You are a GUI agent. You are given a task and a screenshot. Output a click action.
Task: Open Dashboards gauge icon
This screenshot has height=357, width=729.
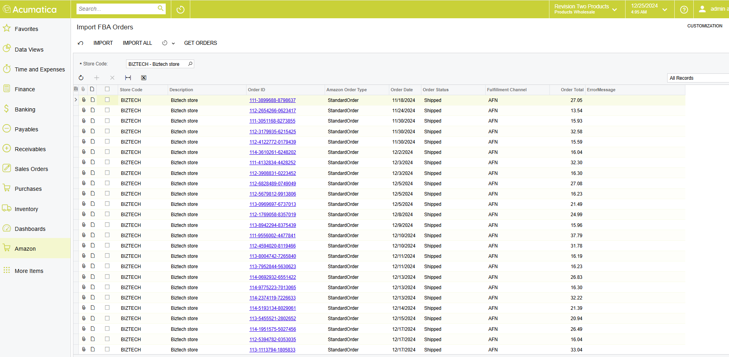pyautogui.click(x=7, y=228)
